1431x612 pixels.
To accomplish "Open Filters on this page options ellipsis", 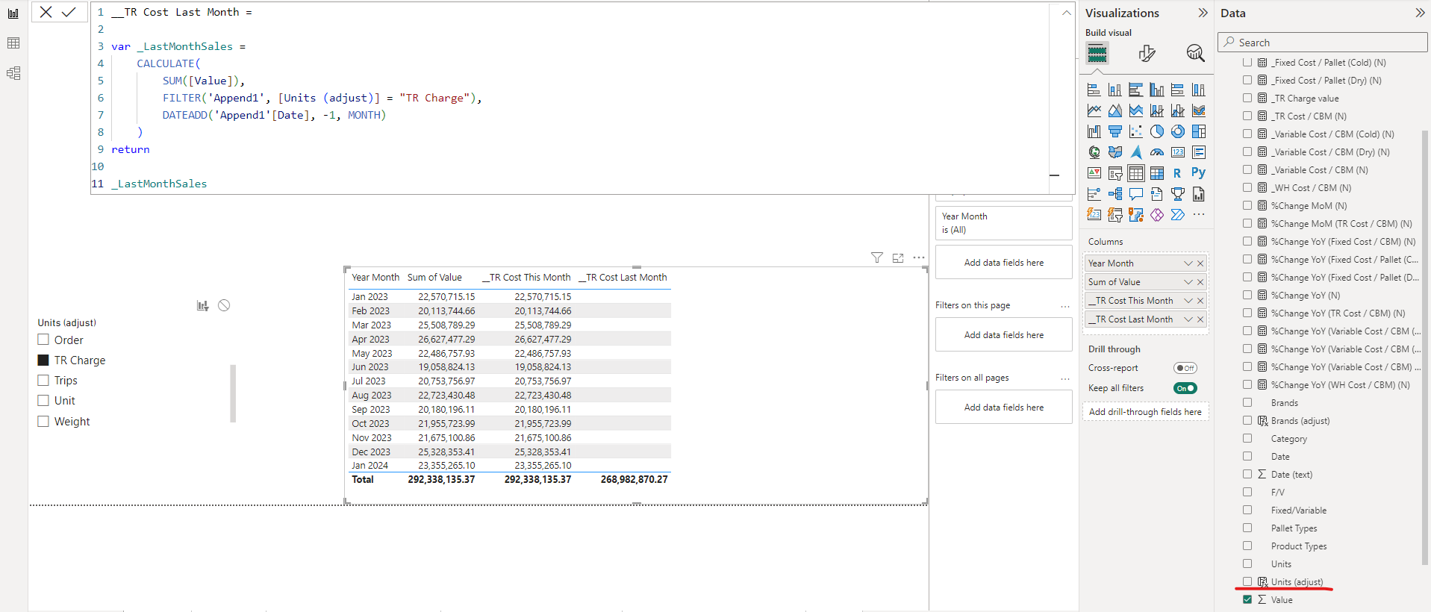I will coord(1065,306).
